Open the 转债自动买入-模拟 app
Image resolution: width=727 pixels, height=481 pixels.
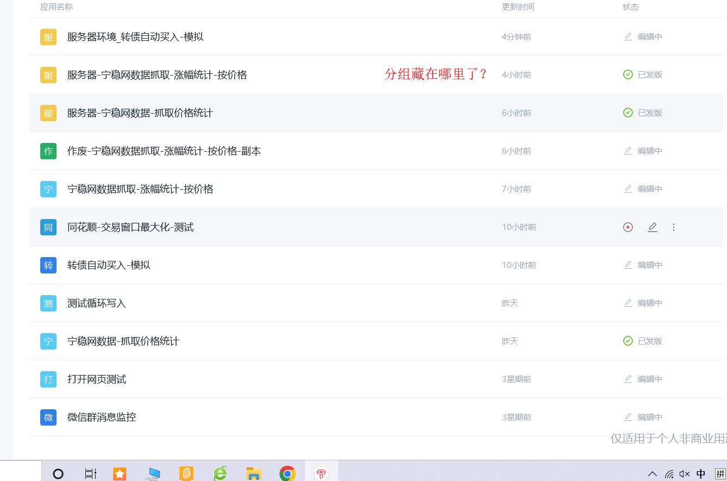tap(109, 265)
